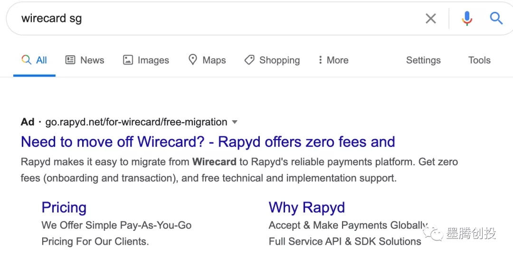Select the All results tab

34,60
